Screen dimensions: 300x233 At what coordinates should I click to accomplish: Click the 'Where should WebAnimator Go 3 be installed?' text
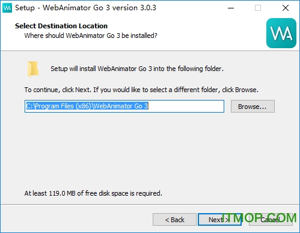pos(91,36)
